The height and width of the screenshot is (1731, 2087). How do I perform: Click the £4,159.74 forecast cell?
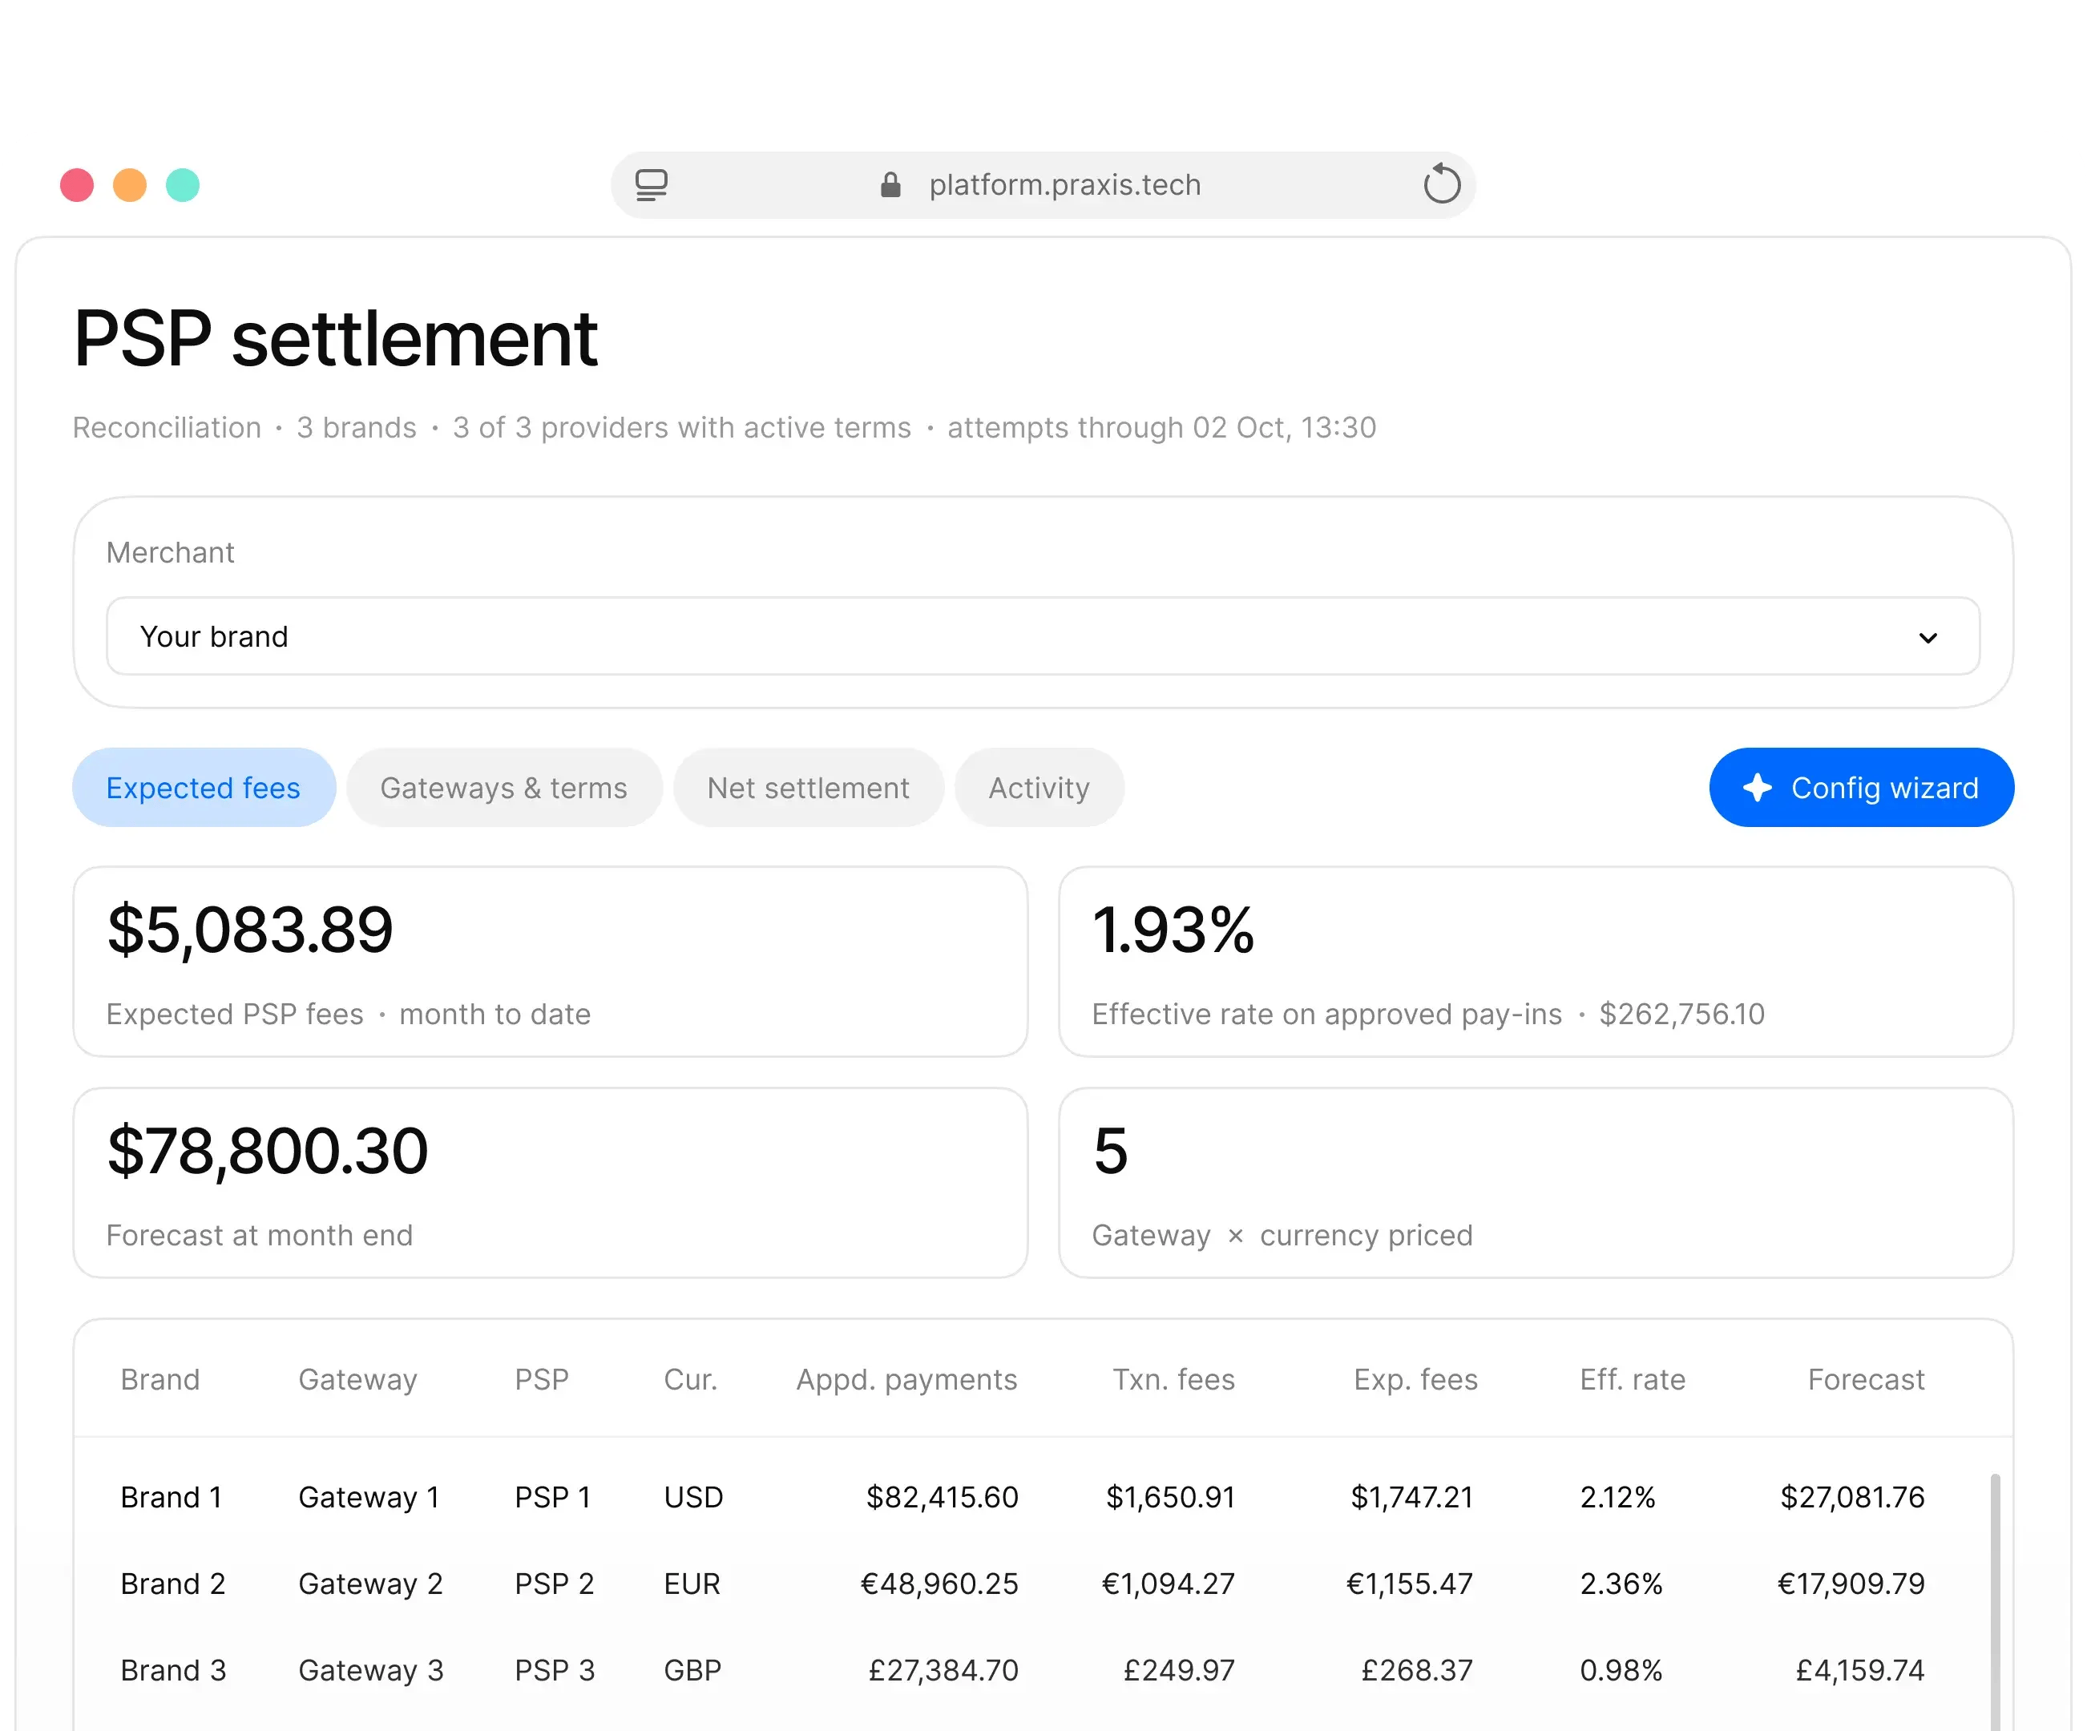1859,1669
